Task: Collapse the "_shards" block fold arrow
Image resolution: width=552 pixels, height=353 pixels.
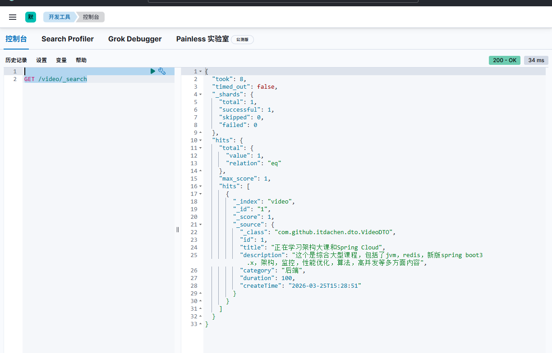Action: (201, 95)
